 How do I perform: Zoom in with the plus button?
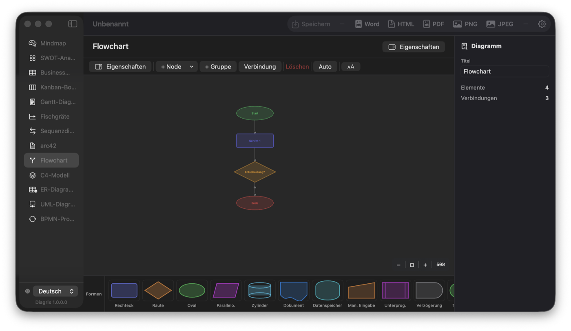click(x=425, y=265)
